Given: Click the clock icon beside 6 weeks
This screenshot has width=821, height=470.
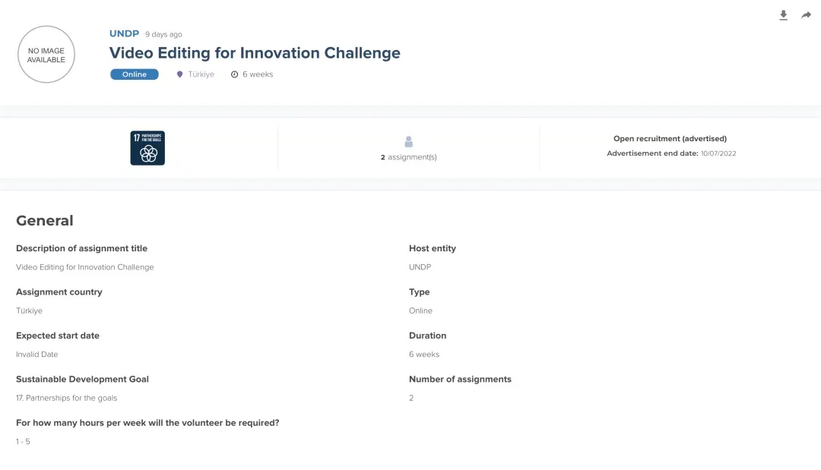Looking at the screenshot, I should click(x=234, y=74).
